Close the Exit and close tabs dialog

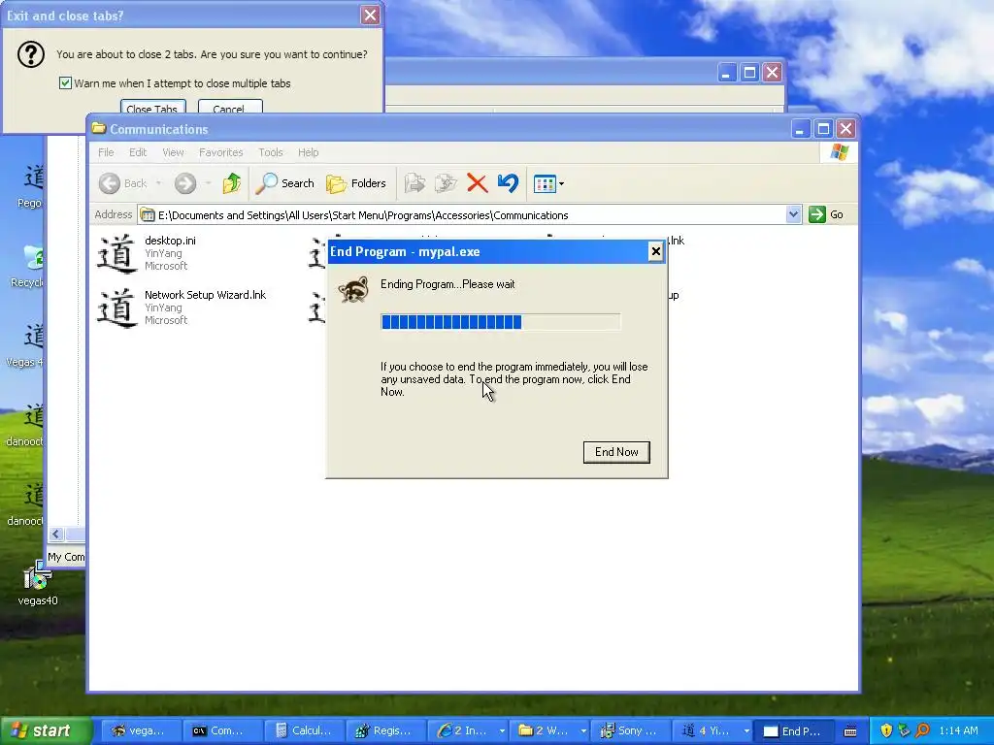[x=370, y=16]
